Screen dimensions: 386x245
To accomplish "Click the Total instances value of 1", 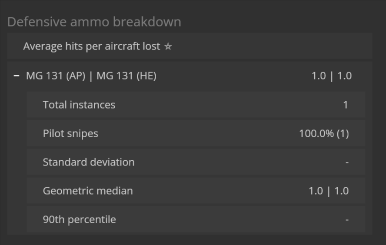I will click(x=346, y=105).
